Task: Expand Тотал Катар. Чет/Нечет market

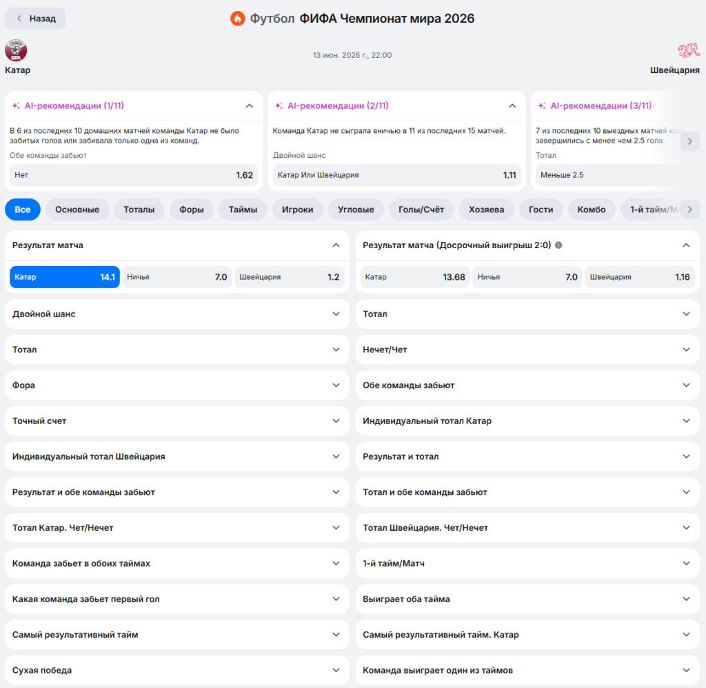Action: [x=177, y=527]
